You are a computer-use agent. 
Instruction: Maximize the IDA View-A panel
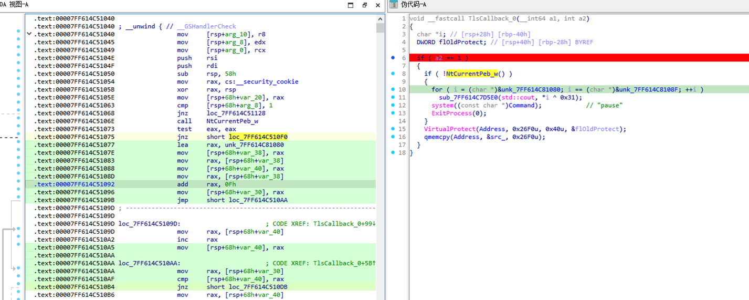351,5
